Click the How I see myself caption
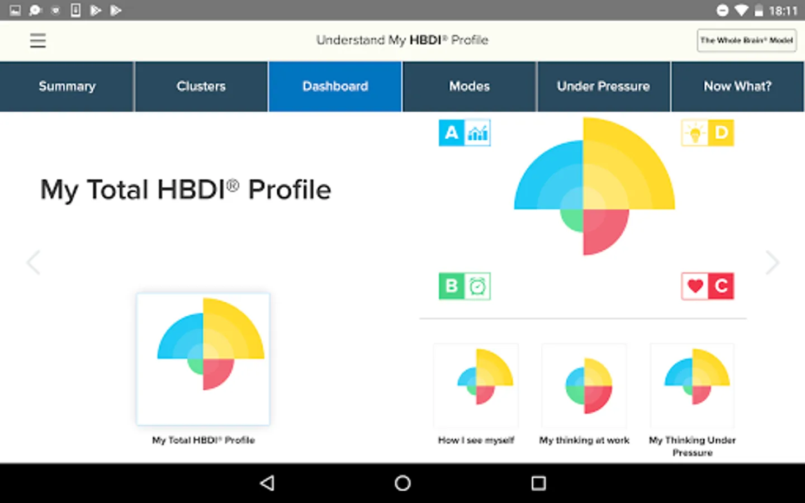 click(x=476, y=440)
